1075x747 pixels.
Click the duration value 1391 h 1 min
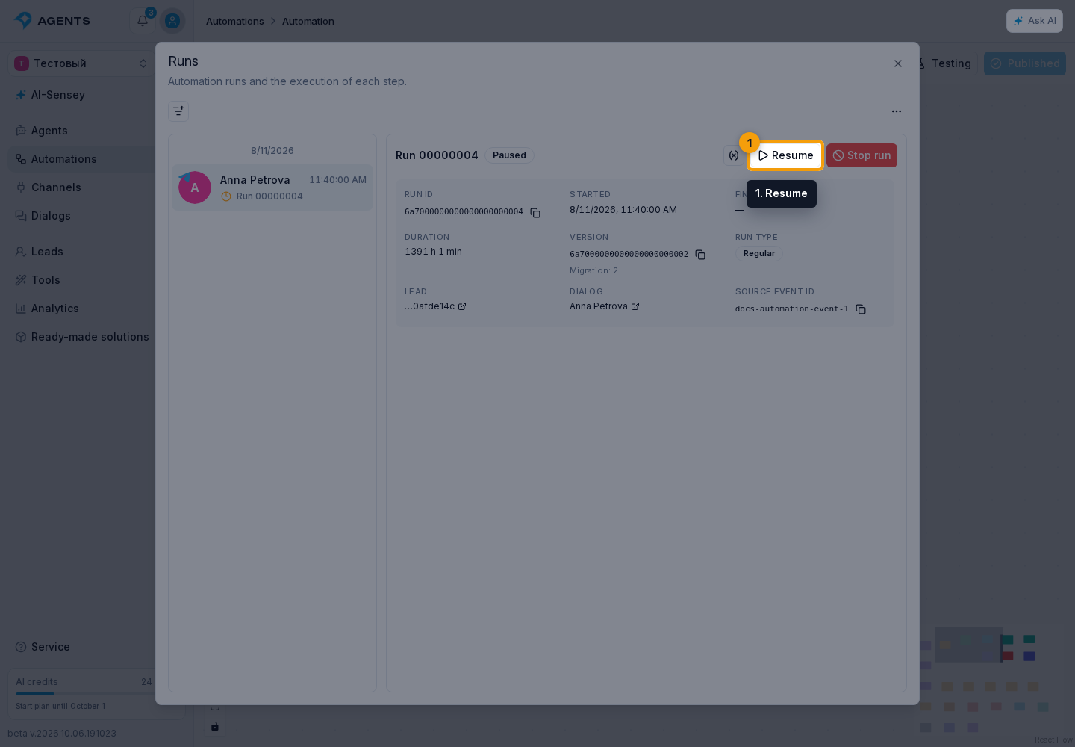tap(433, 252)
